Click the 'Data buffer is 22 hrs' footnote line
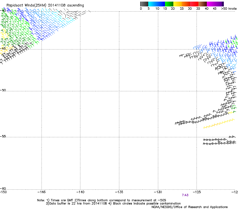The image size is (238, 209). (x=113, y=204)
